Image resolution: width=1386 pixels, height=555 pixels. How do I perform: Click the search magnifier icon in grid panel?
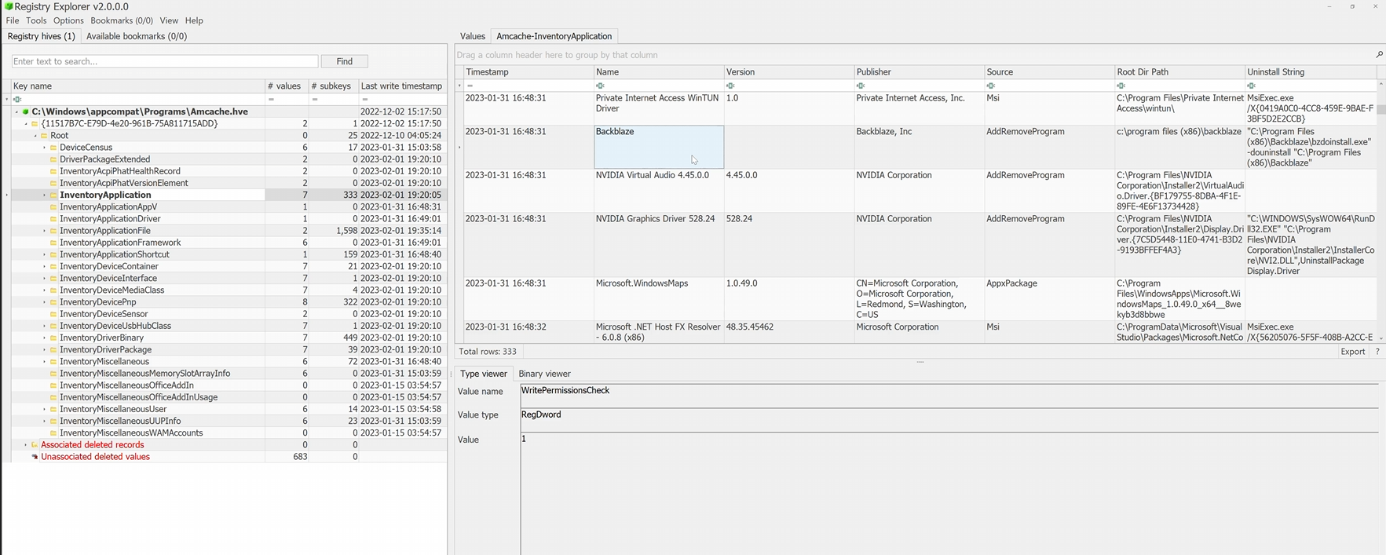point(1379,55)
